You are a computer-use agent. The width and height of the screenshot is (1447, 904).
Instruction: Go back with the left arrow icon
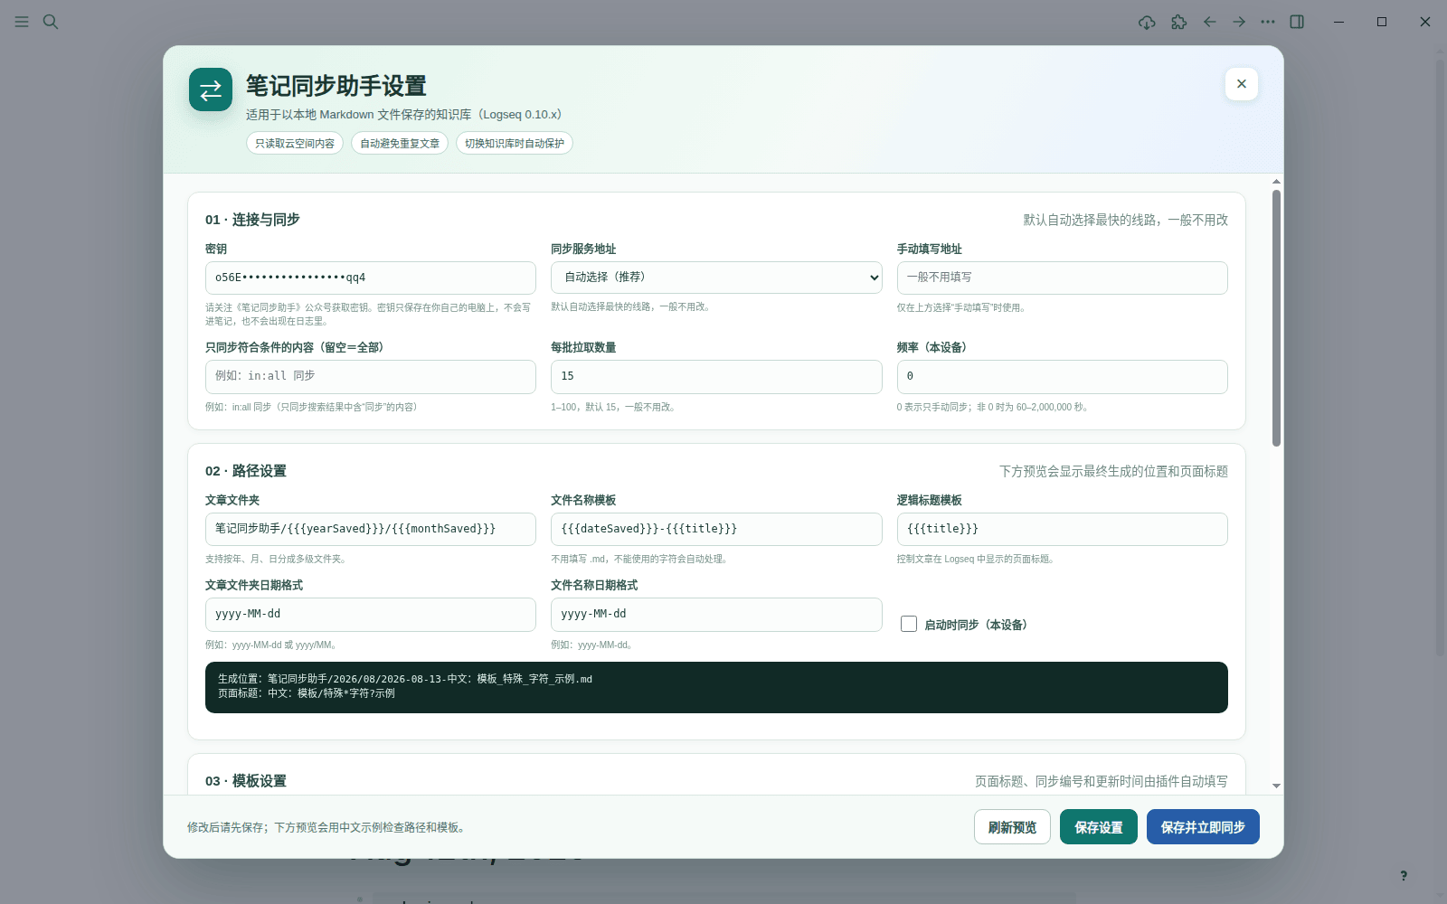pyautogui.click(x=1209, y=22)
